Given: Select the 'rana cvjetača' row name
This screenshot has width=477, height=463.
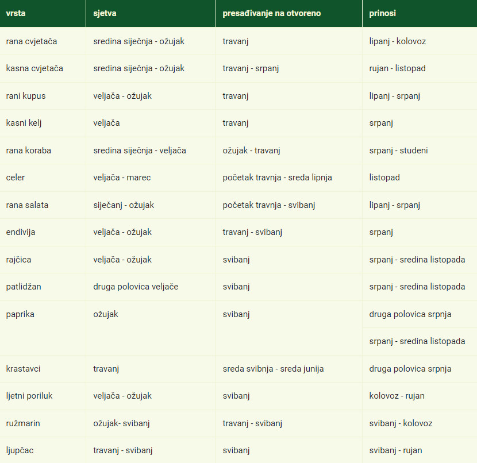Looking at the screenshot, I should click(32, 41).
